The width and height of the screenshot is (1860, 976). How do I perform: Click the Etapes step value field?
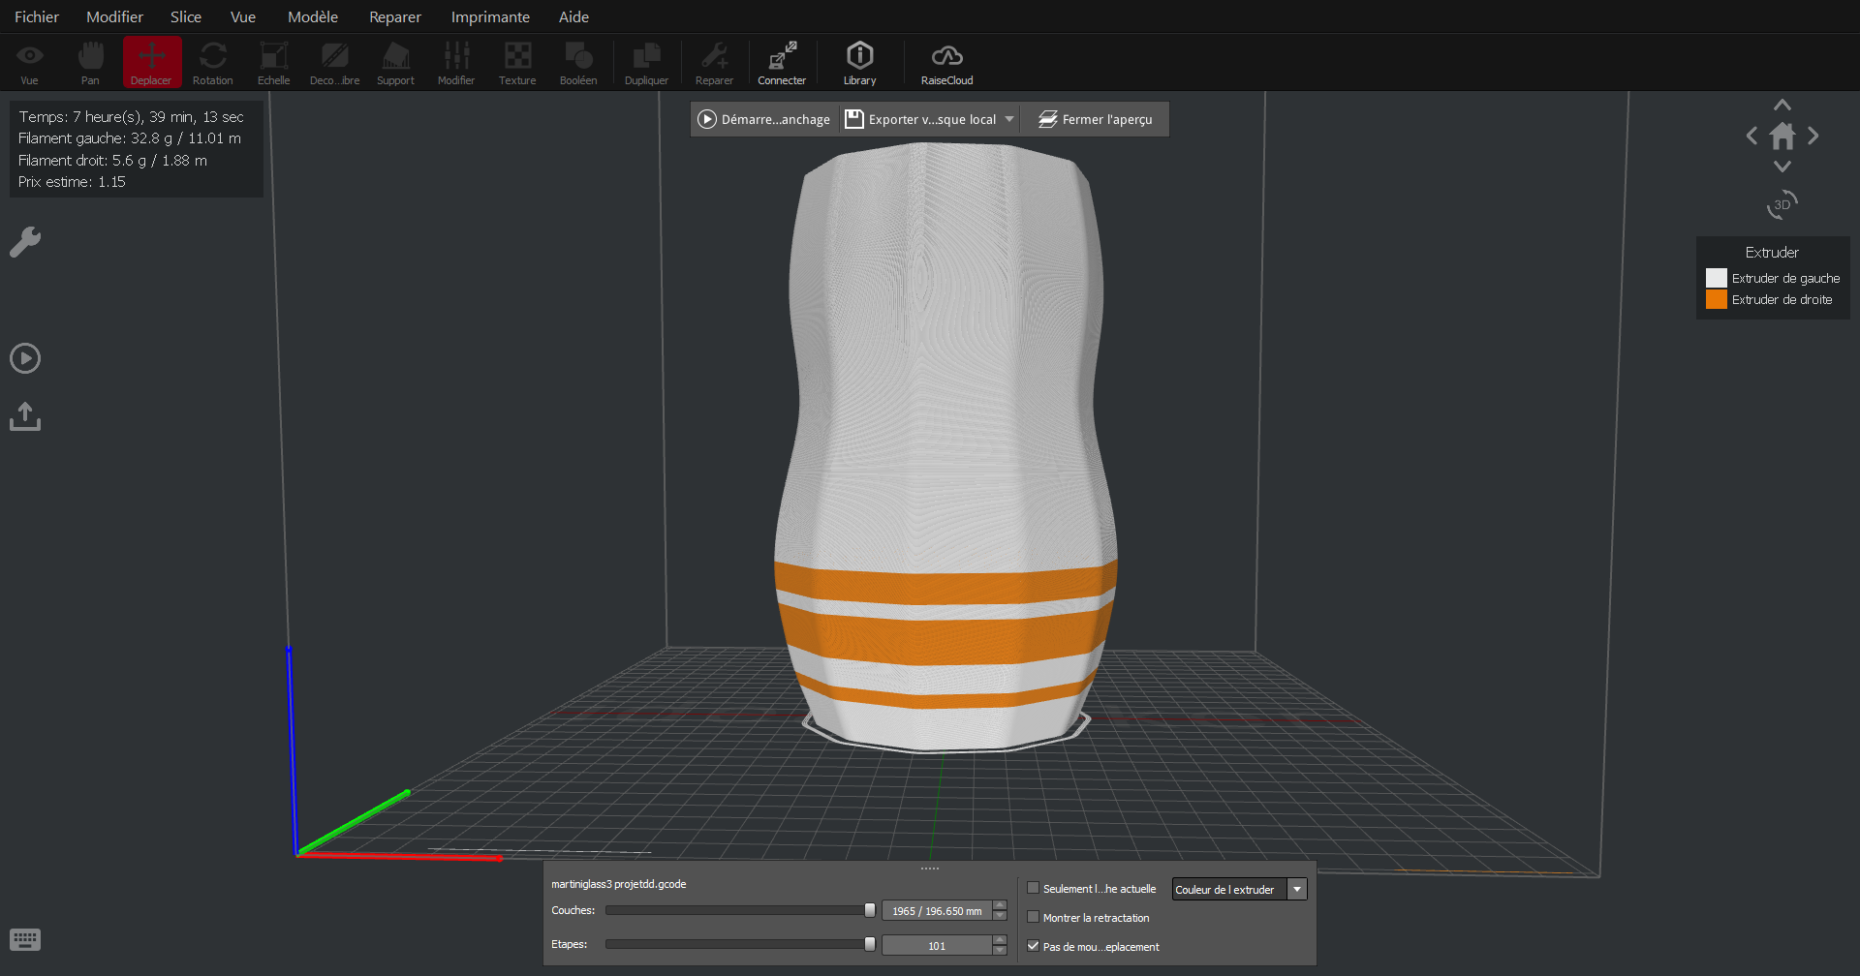coord(936,944)
